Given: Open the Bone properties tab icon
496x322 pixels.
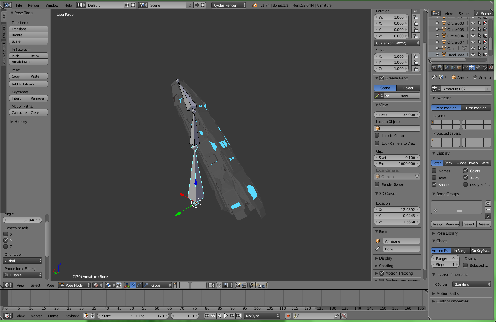Looking at the screenshot, I should (x=478, y=67).
